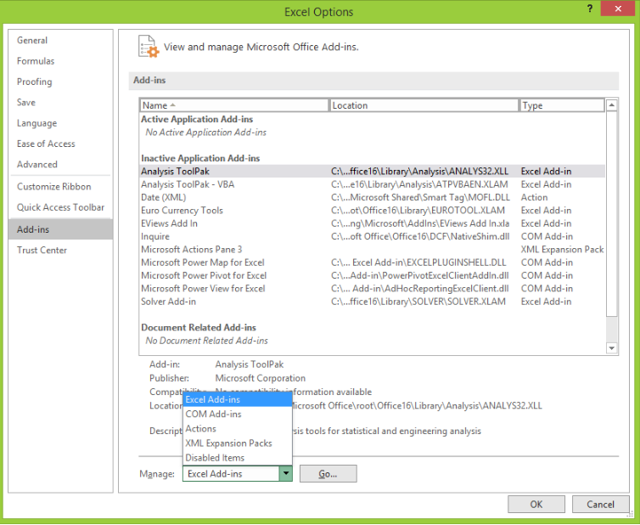This screenshot has width=640, height=525.
Task: Open Proofing settings
Action: pos(60,82)
